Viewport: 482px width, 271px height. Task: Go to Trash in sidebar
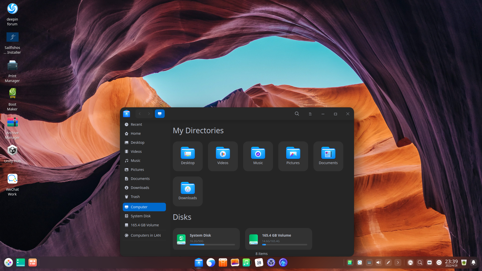(135, 197)
